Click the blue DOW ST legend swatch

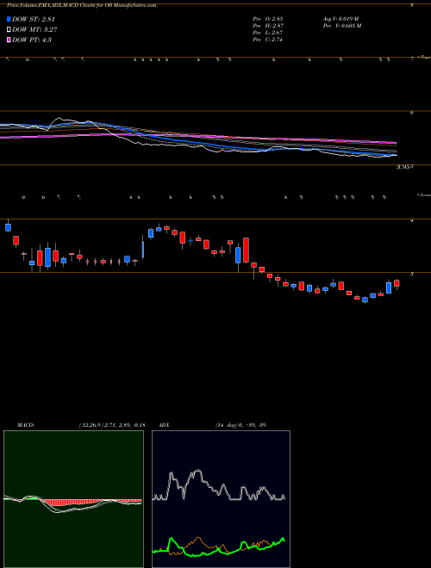tap(9, 19)
